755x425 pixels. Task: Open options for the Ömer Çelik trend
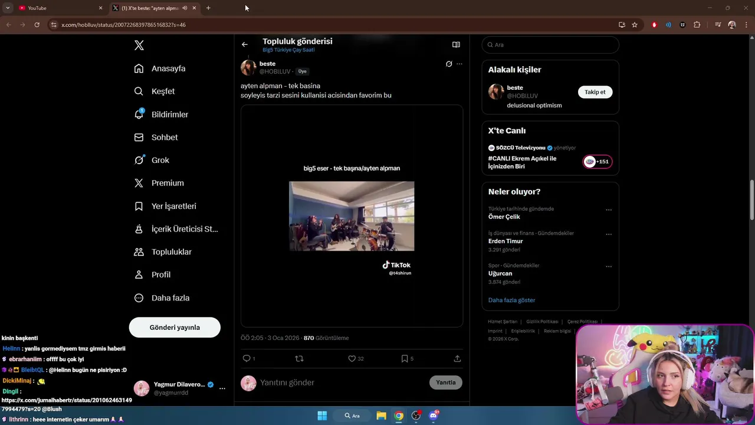click(609, 210)
